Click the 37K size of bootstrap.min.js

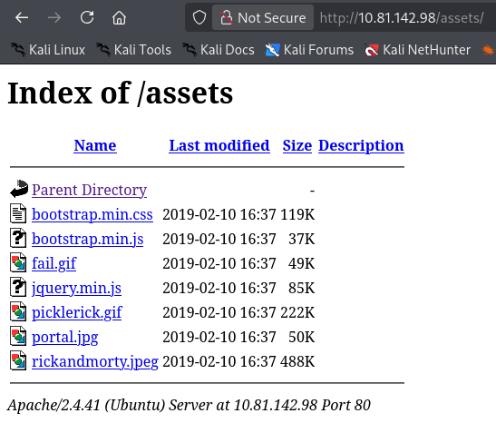[x=301, y=239]
